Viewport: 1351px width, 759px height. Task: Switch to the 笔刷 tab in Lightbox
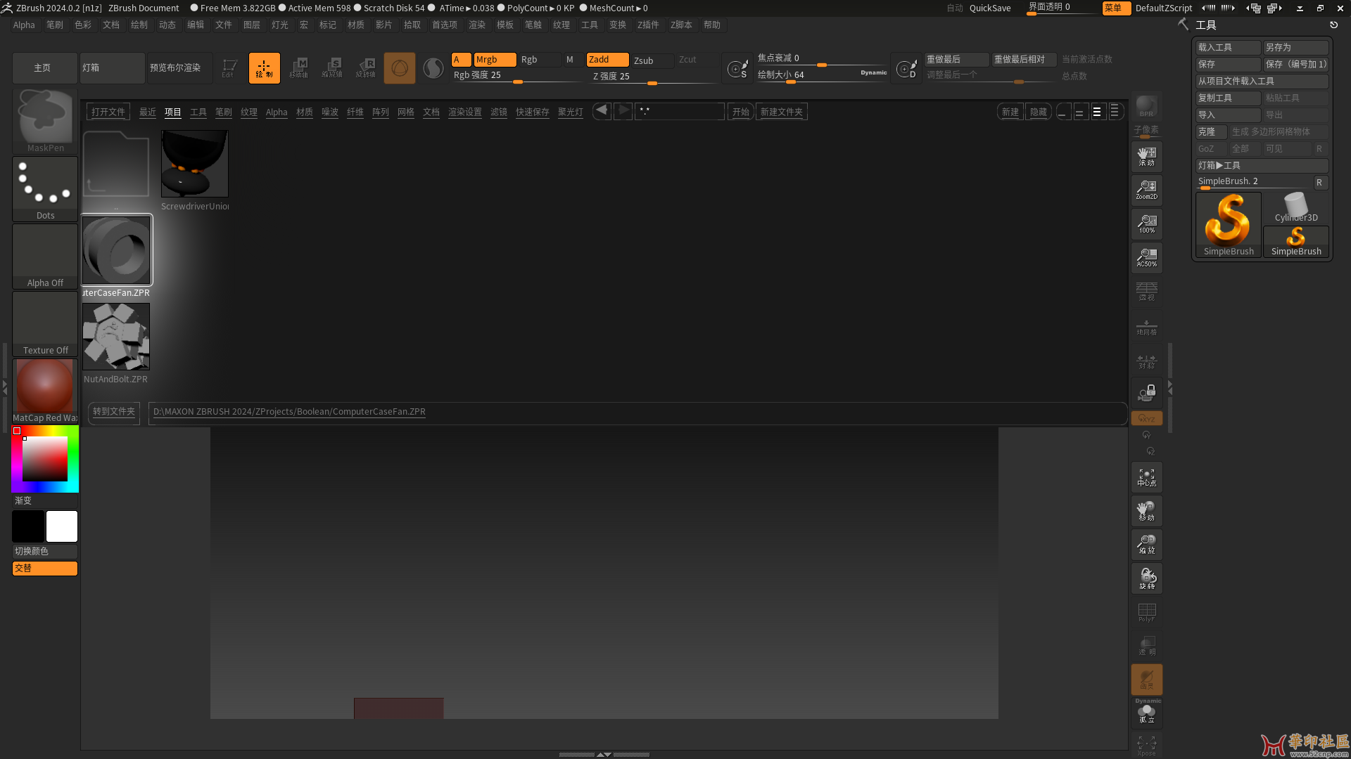(223, 112)
